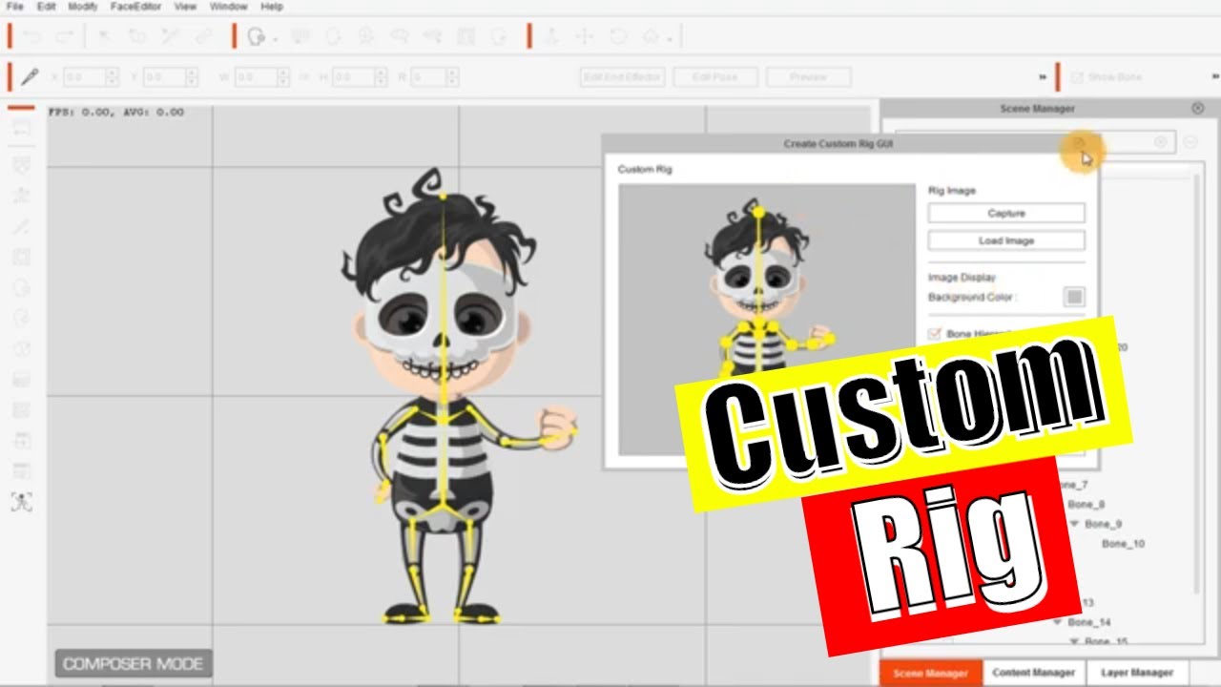
Task: Click the Redo arrow icon
Action: (65, 36)
